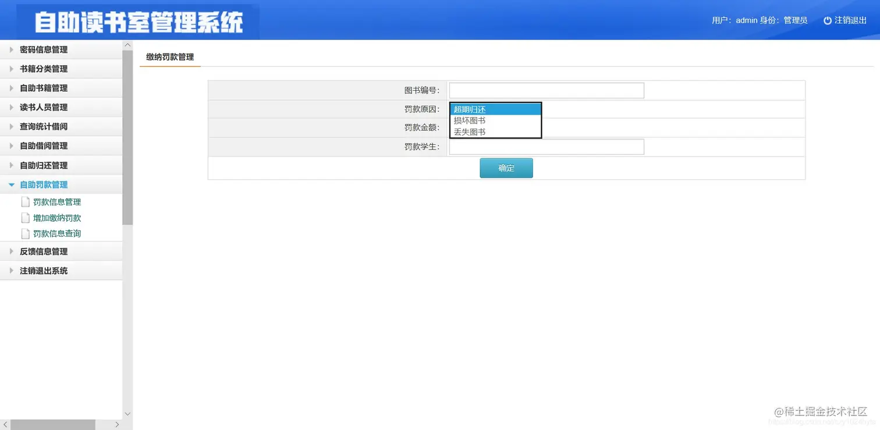Viewport: 880px width, 430px height.
Task: Click the 自助读书室管理系统 header logo
Action: pyautogui.click(x=138, y=22)
